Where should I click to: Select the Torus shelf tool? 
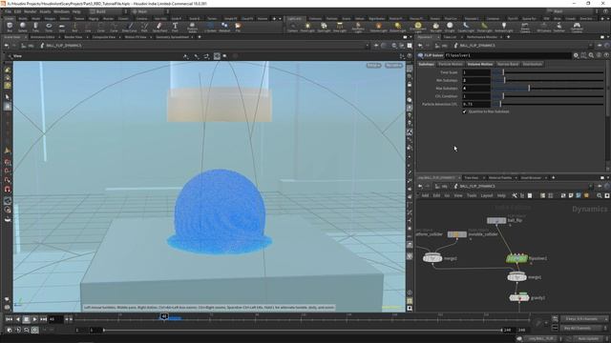coord(49,27)
